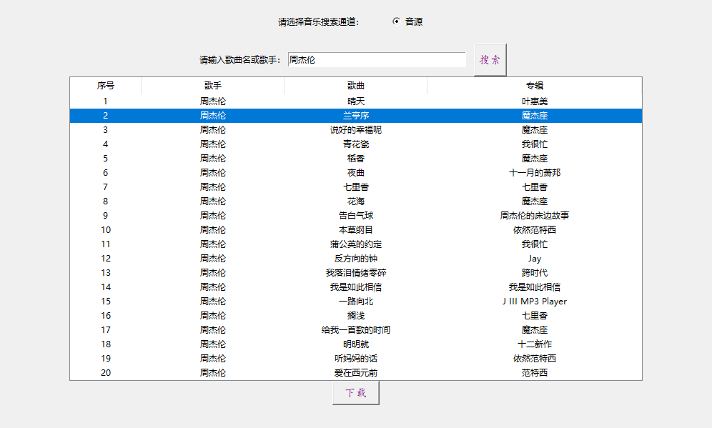Image resolution: width=712 pixels, height=428 pixels.
Task: Select the song 青花瓷
Action: 355,144
